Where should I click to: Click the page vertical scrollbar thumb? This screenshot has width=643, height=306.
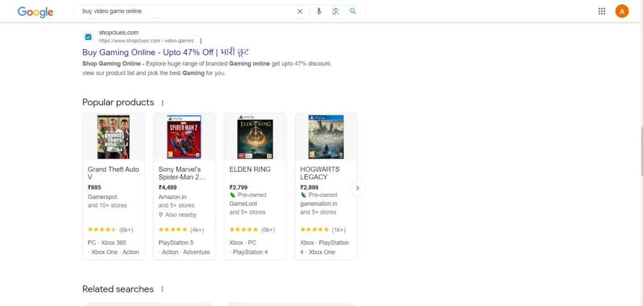pyautogui.click(x=640, y=152)
